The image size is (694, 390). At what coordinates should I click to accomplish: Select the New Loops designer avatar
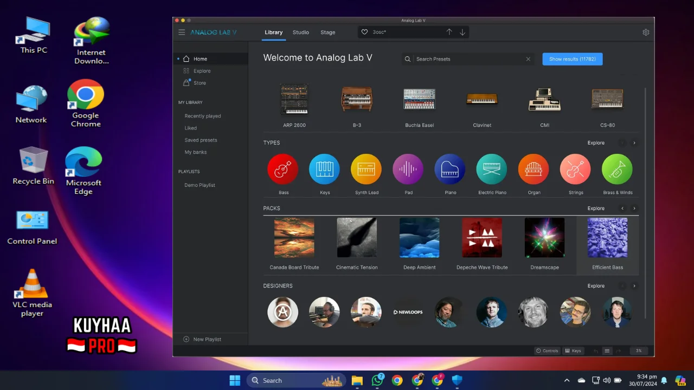[x=408, y=312]
